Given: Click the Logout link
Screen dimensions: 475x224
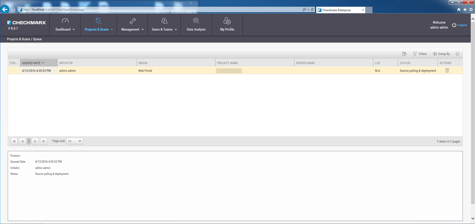Looking at the screenshot, I should 462,25.
